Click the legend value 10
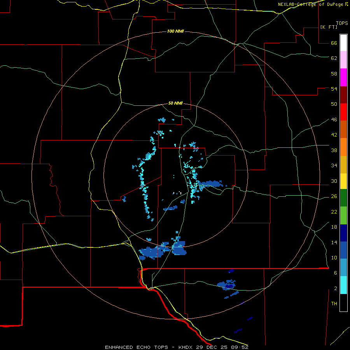The width and height of the screenshot is (350, 350). (334, 257)
